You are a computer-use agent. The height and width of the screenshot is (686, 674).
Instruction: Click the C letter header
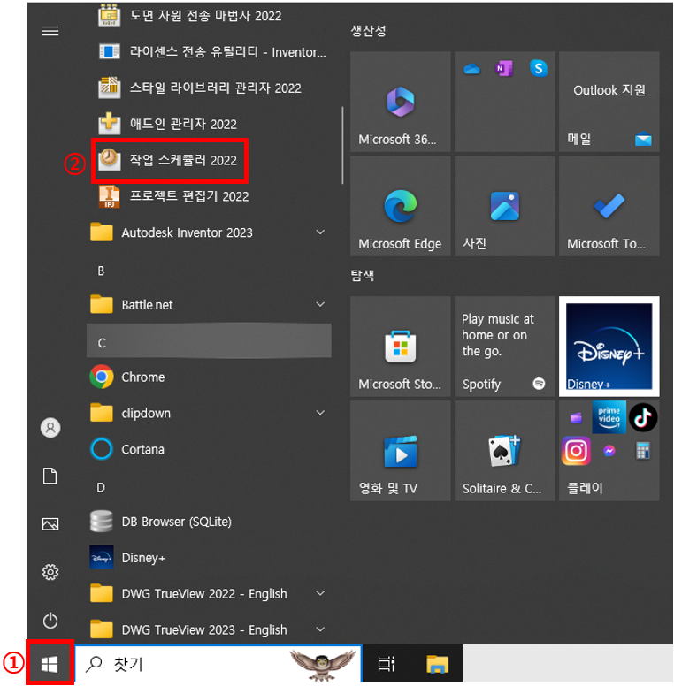[x=209, y=341]
